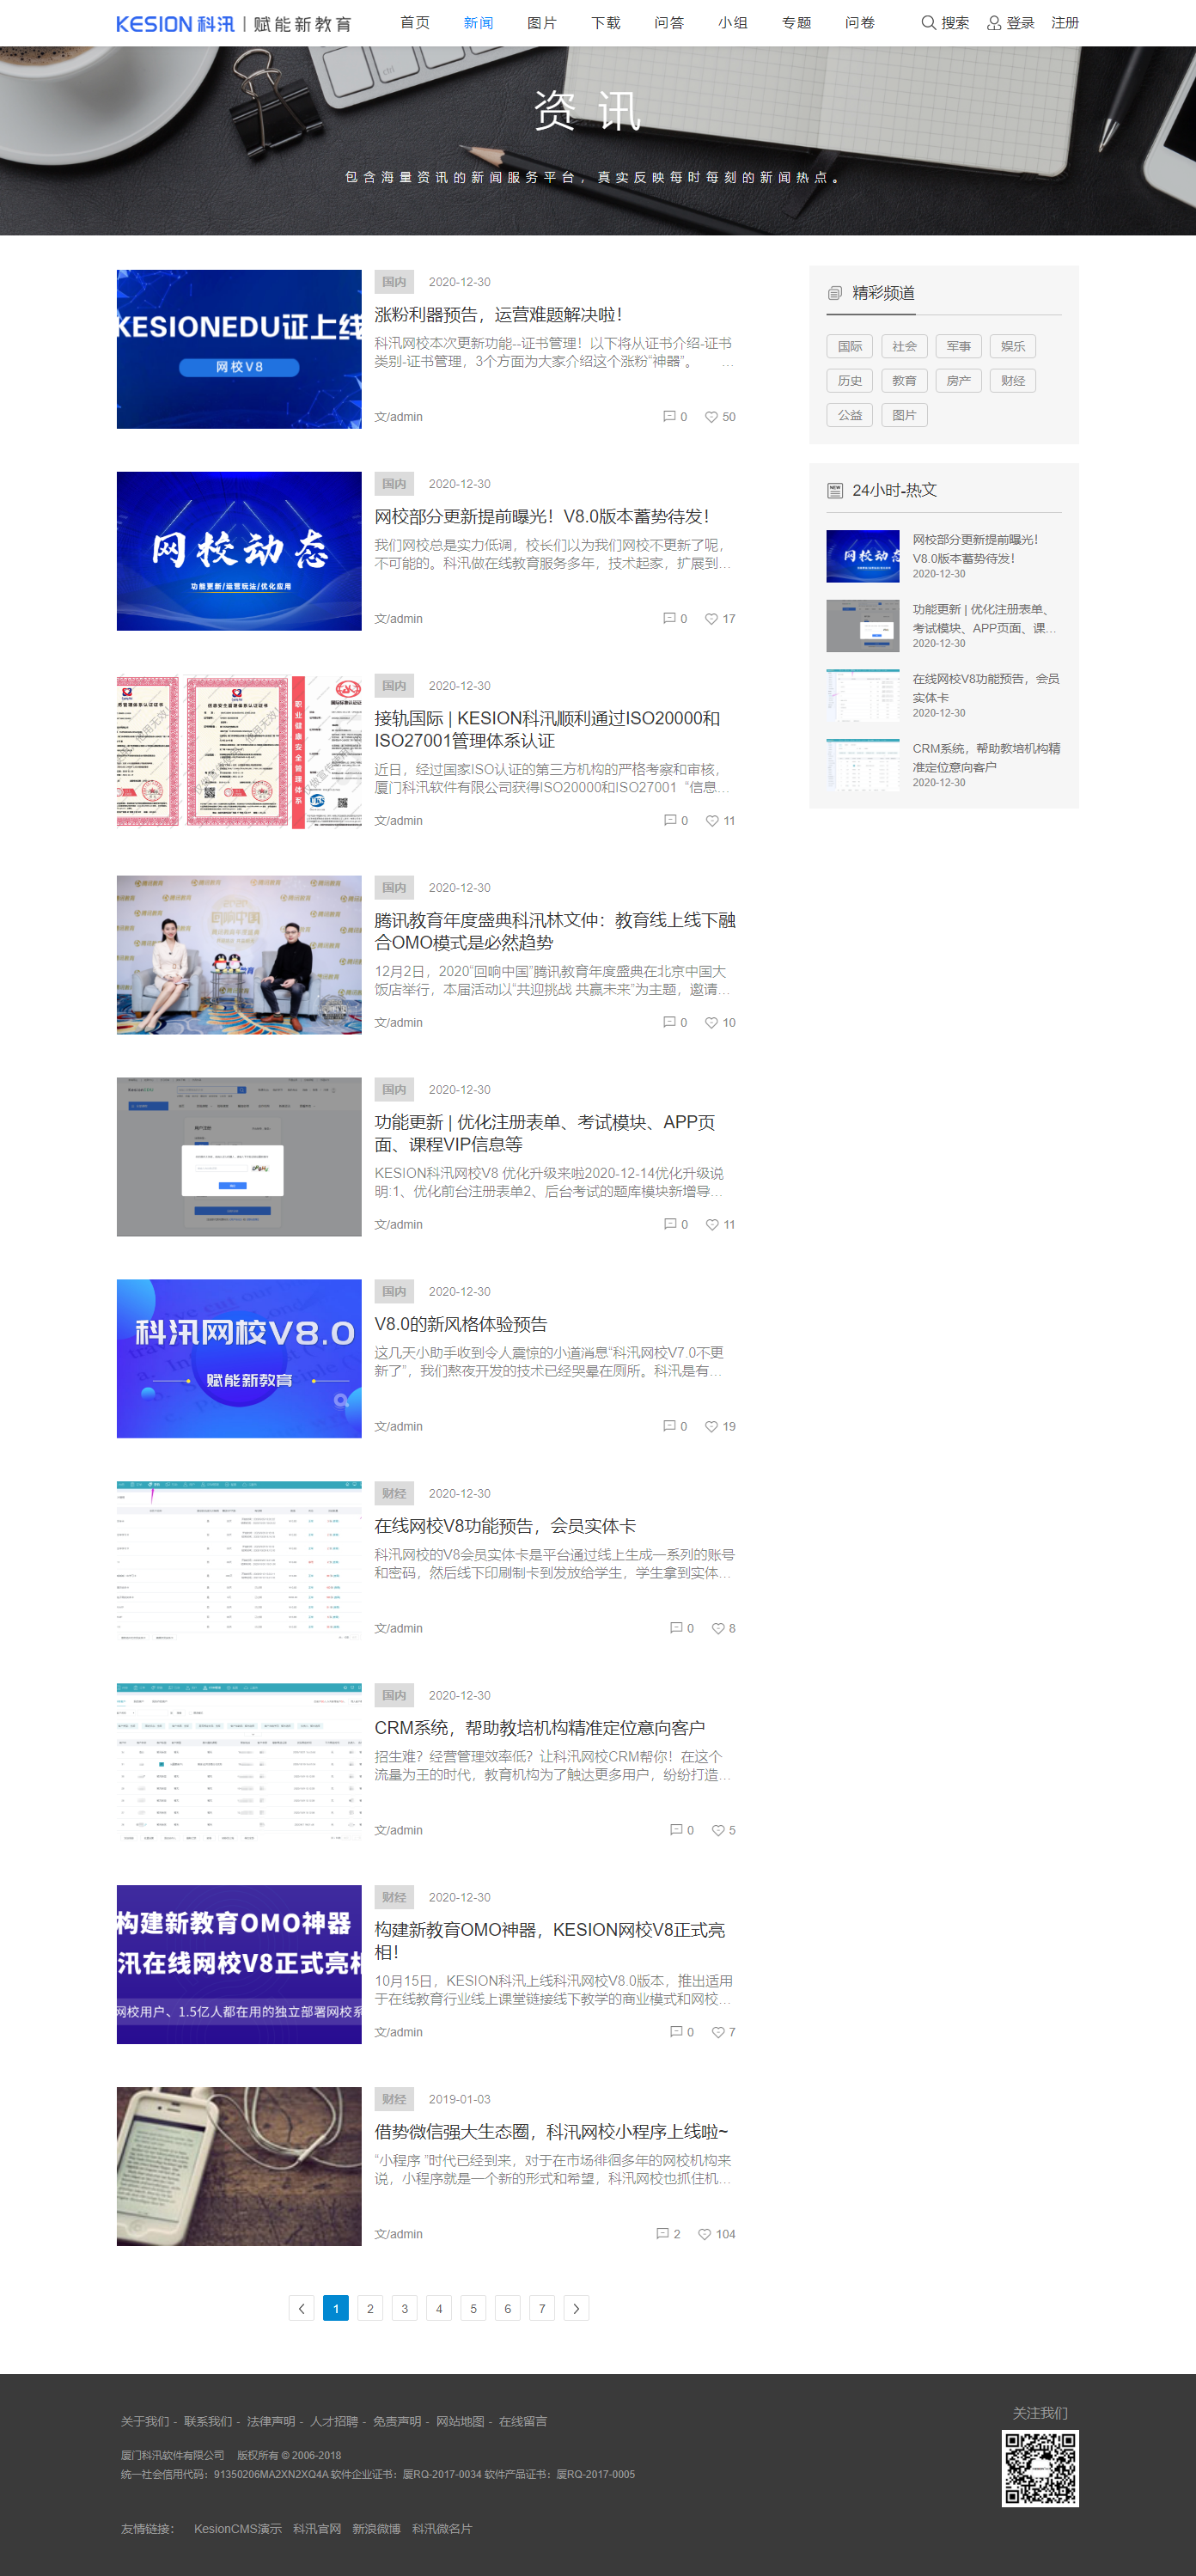Click the 关于我们 footer link
Viewport: 1196px width, 2576px height.
point(145,2422)
